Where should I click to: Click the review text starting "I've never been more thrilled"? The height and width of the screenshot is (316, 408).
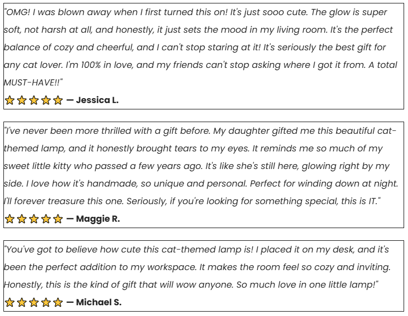tap(195, 166)
